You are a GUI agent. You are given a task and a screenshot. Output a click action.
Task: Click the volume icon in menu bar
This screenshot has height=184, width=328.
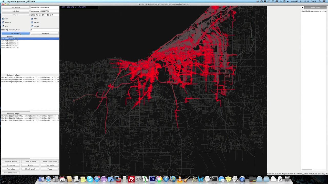[x=288, y=1]
